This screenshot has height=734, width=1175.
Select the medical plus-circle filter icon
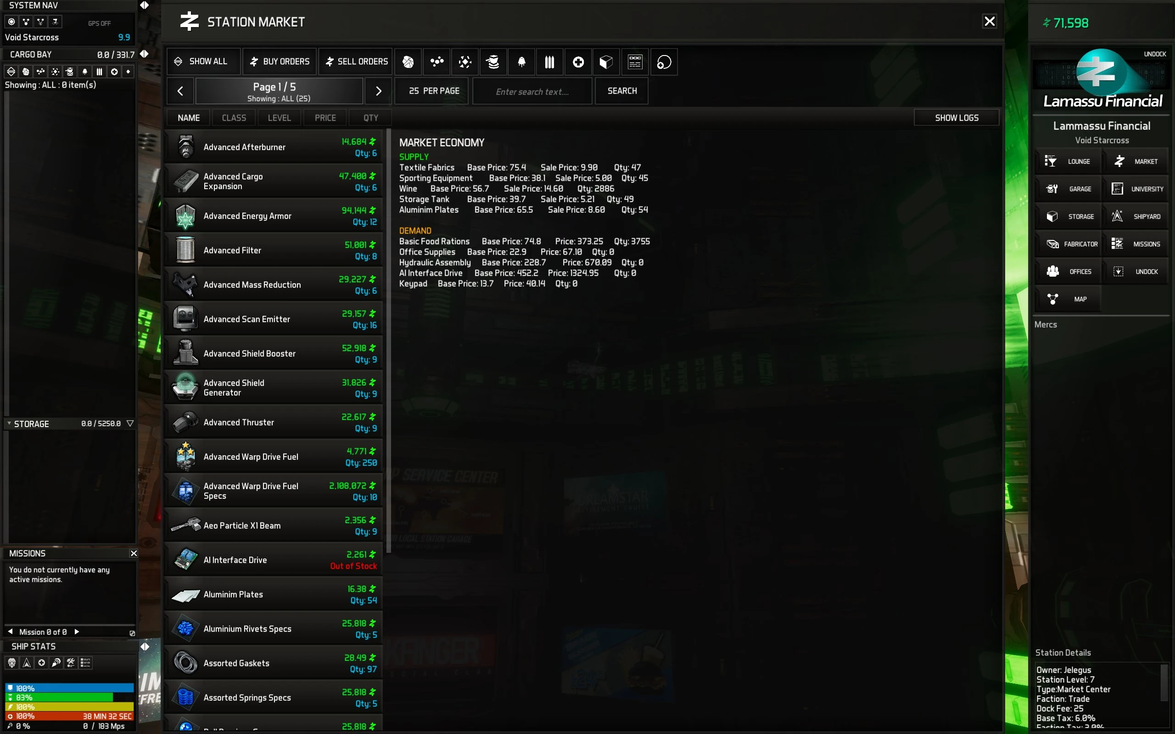pos(578,61)
